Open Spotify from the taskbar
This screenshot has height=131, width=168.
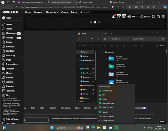point(116,128)
